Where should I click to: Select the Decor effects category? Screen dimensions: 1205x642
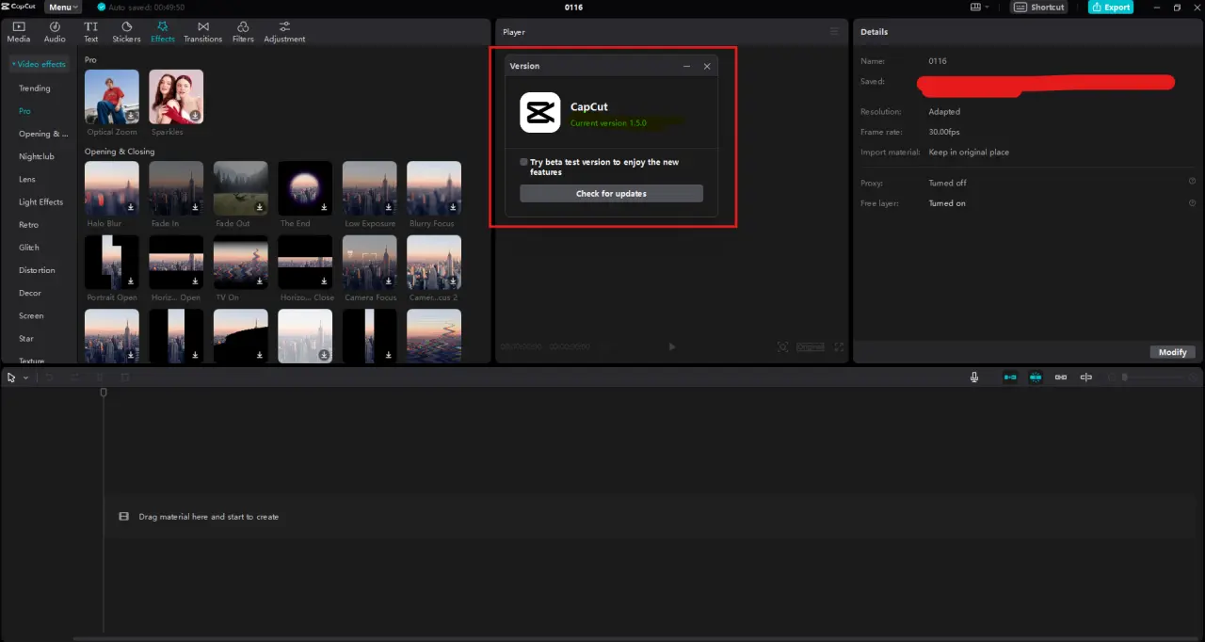30,293
